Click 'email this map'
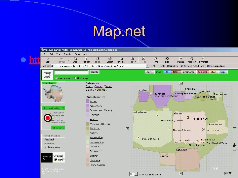This screenshot has width=238, height=178. pos(52,136)
